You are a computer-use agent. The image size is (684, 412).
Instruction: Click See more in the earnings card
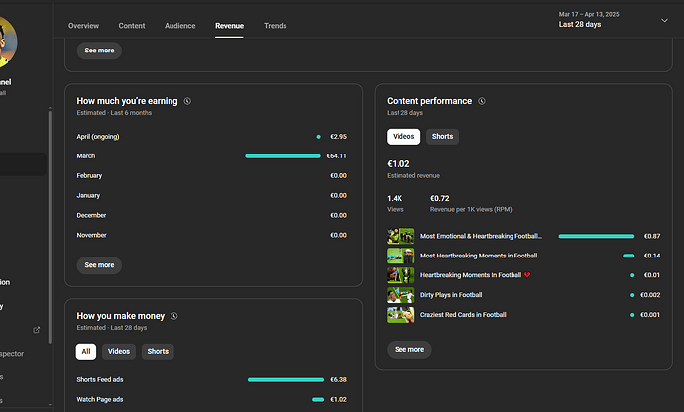[99, 265]
